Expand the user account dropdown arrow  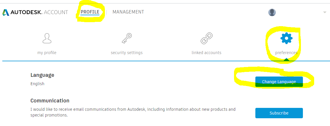click(325, 12)
